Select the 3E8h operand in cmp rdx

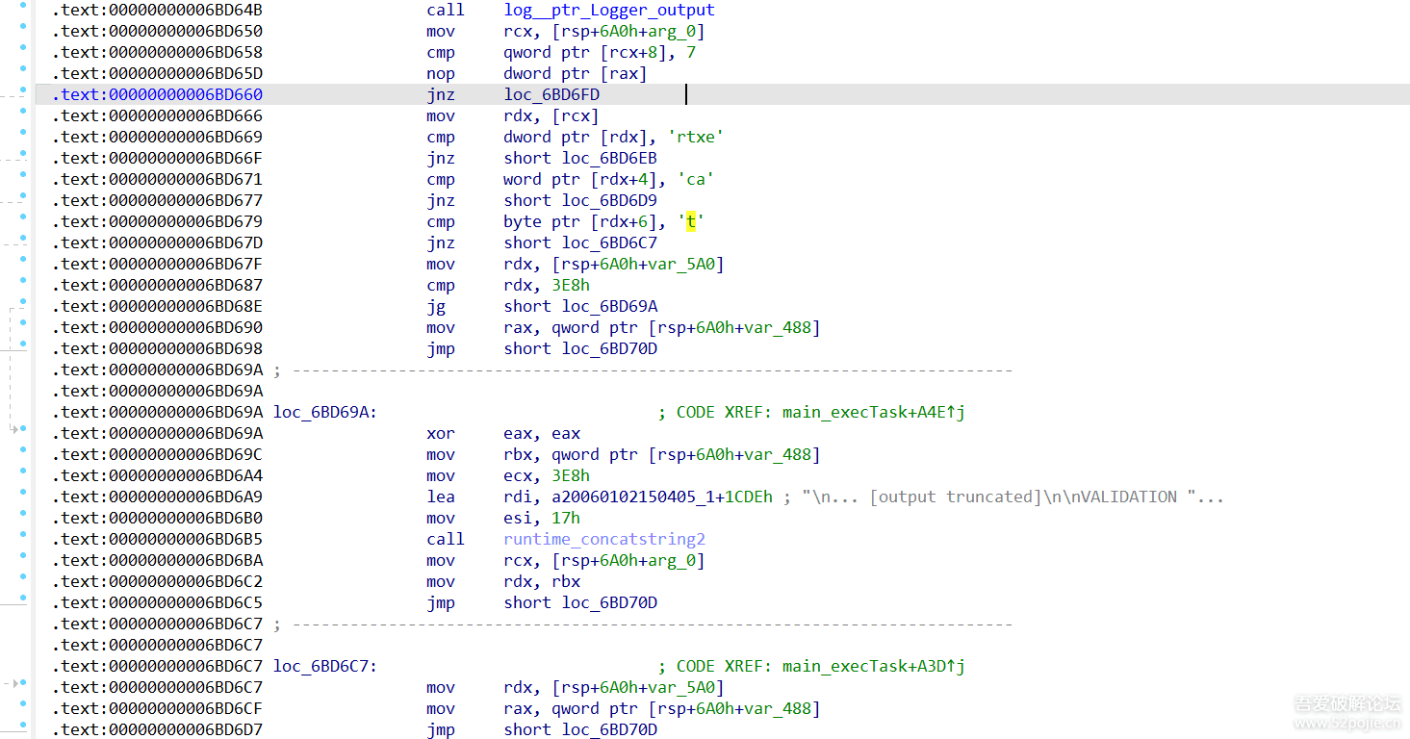coord(571,285)
